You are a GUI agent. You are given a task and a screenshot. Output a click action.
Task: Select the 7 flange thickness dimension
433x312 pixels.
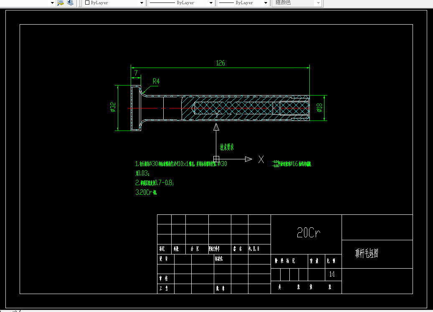(136, 73)
